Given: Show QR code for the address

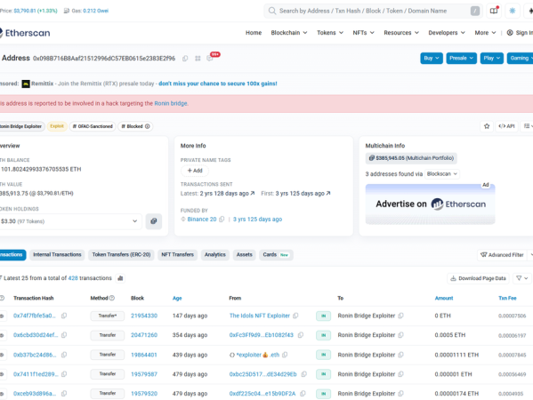Looking at the screenshot, I should [198, 59].
